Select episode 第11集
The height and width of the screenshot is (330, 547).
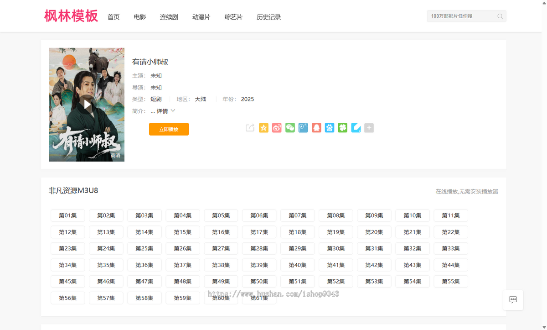point(451,215)
